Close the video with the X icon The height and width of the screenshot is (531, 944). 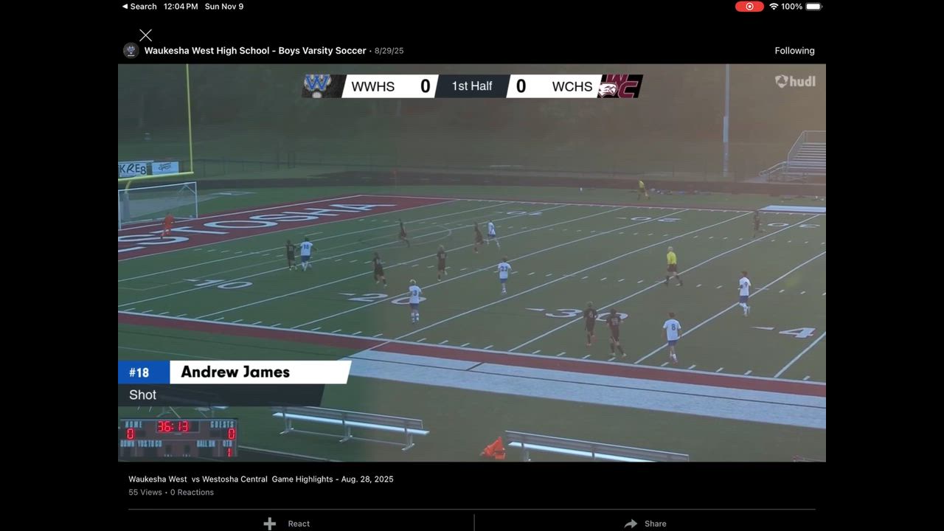tap(145, 35)
